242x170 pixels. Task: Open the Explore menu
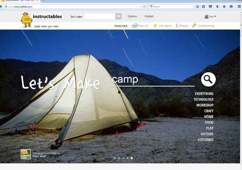pos(132,16)
